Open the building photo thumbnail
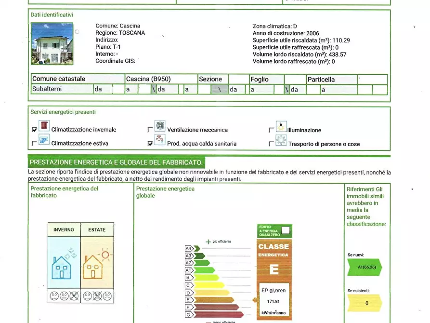430x323 pixels. tap(52, 43)
